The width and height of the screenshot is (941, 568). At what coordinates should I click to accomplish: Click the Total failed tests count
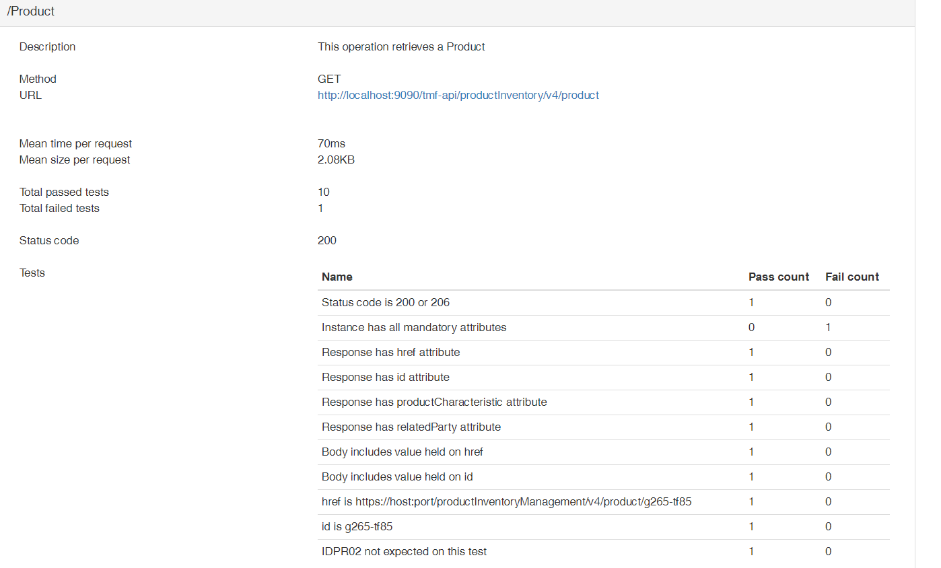pos(320,208)
